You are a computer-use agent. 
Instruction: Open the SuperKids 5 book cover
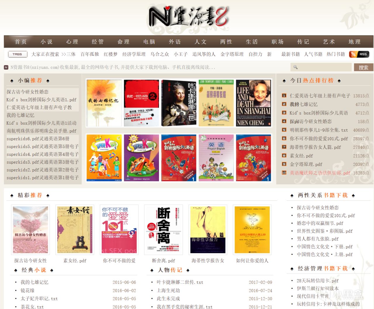[104, 158]
